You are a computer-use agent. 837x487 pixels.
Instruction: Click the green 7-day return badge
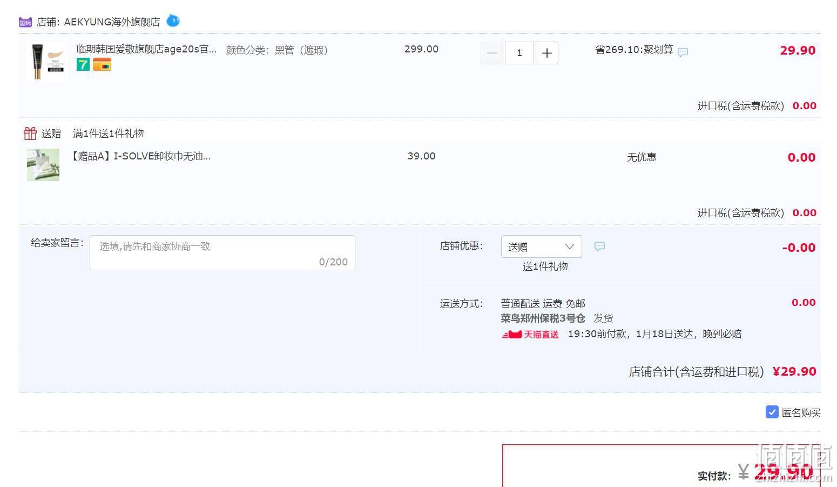[x=83, y=65]
